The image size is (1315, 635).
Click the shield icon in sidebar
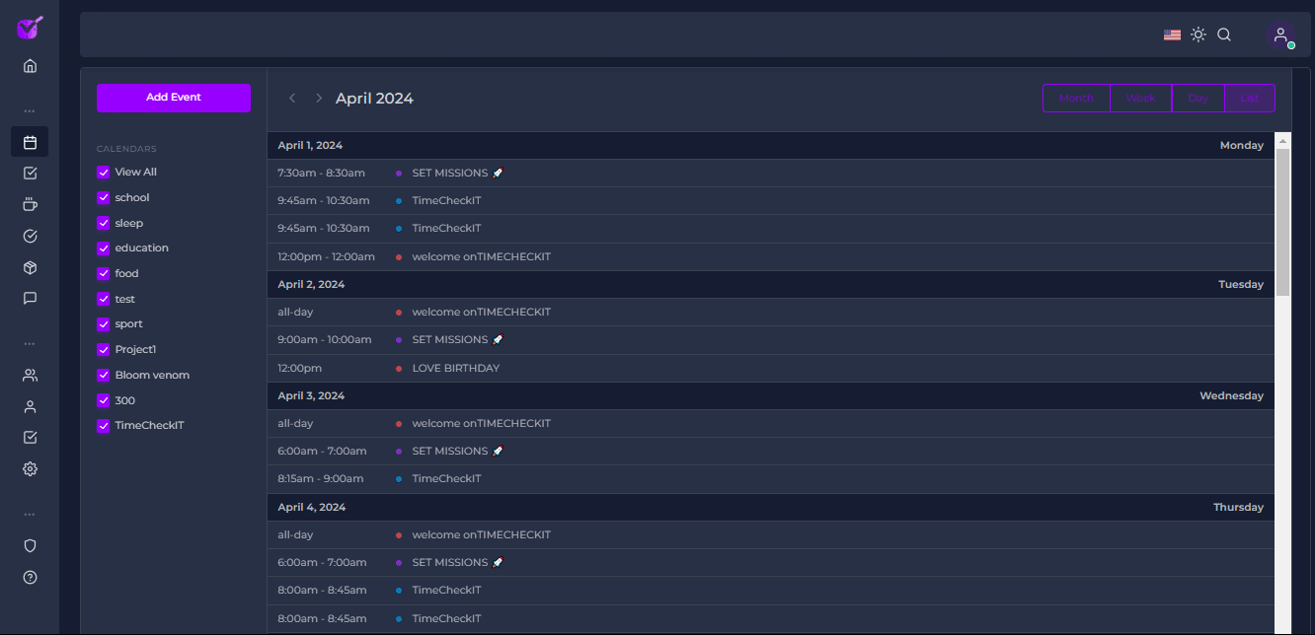(30, 545)
